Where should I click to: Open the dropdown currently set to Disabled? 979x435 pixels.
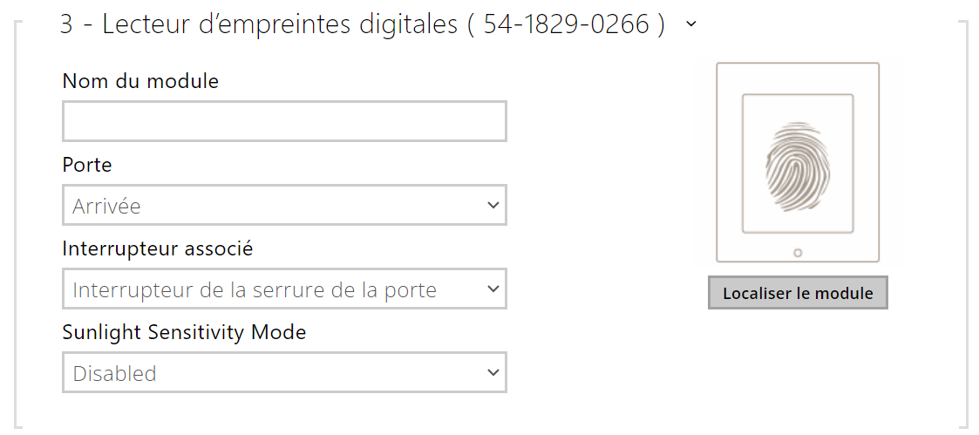(x=284, y=373)
